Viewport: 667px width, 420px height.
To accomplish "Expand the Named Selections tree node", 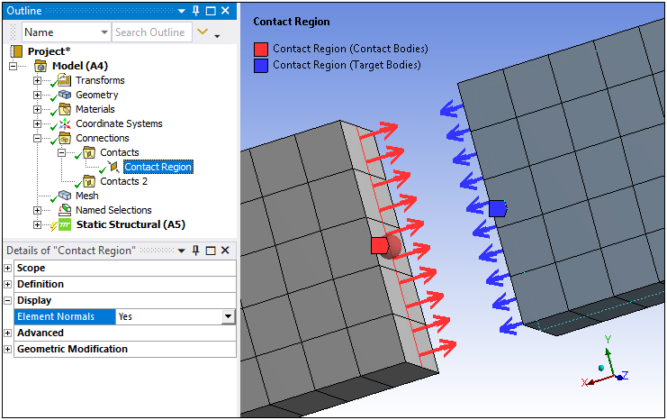I will [x=37, y=210].
